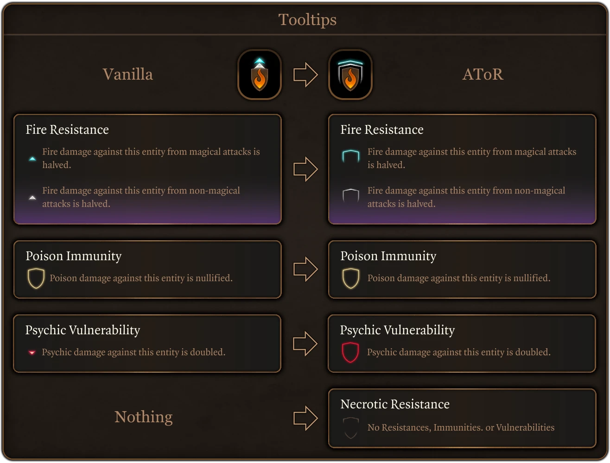Click the arrow between Fire Resistance tooltips
This screenshot has height=463, width=610.
click(305, 169)
